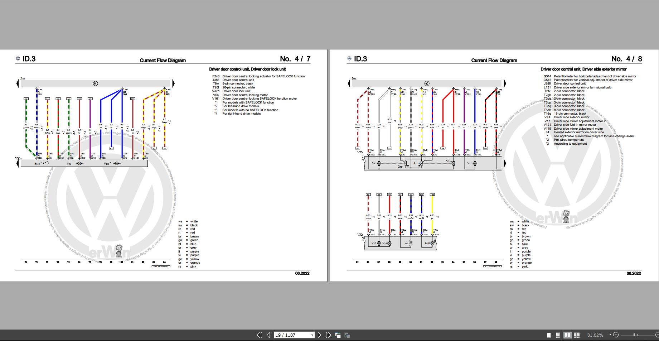Click the "V161" SAFELOCK function motor entry
The width and height of the screenshot is (659, 341).
tap(255, 99)
